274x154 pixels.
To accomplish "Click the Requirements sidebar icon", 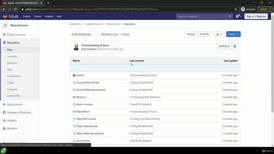I will point(4,104).
